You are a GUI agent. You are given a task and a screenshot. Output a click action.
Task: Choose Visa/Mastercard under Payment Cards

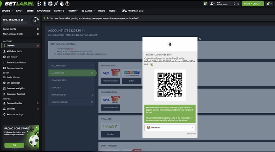click(x=110, y=103)
